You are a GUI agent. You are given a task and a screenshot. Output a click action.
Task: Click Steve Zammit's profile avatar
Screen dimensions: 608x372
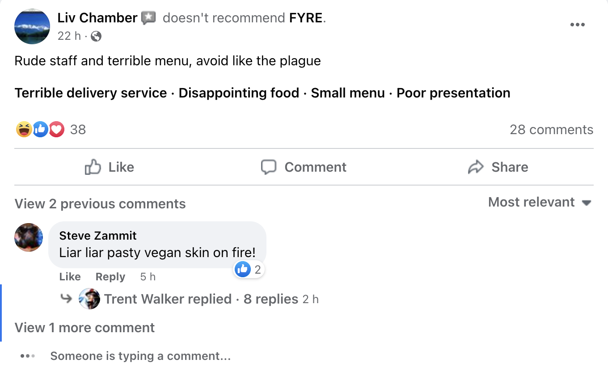click(x=29, y=237)
